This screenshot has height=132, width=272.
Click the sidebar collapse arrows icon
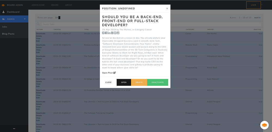click(x=14, y=128)
